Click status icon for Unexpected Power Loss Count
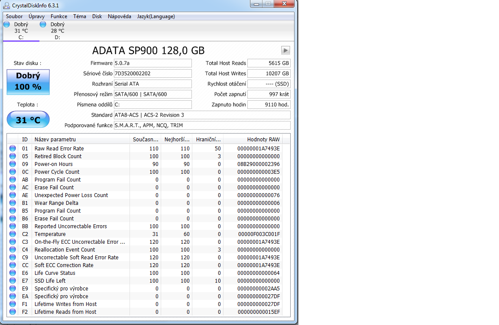Screen dimensions: 499x325 click(x=13, y=195)
